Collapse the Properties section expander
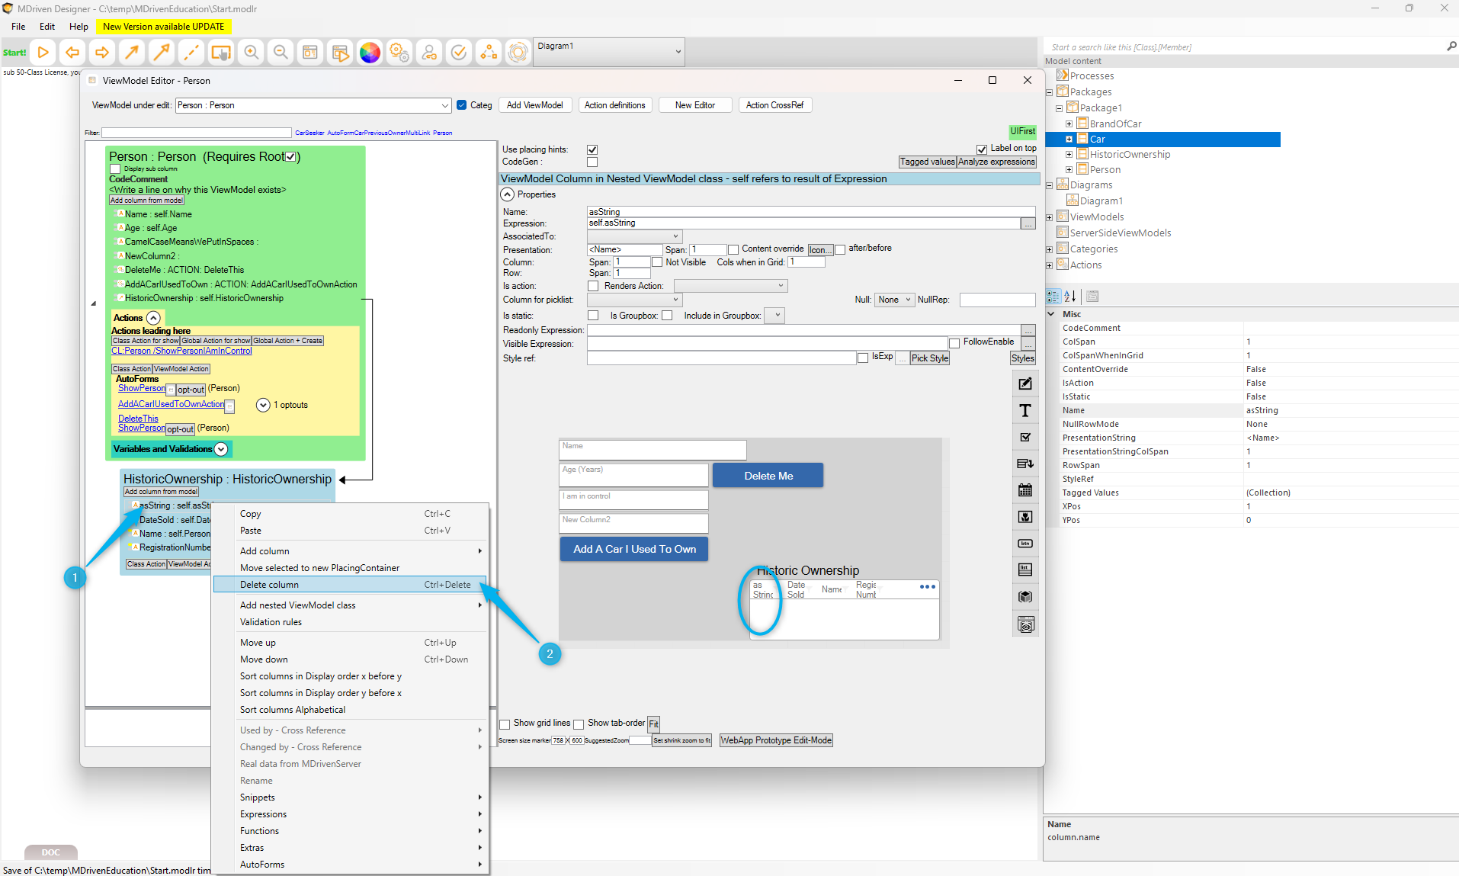The height and width of the screenshot is (876, 1459). 508,194
